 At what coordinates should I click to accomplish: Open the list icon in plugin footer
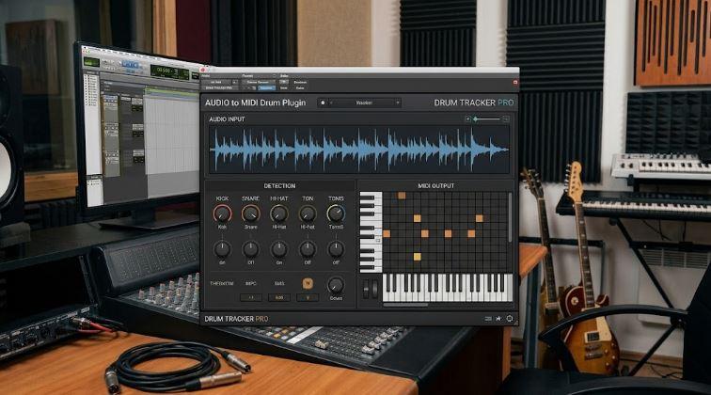pos(488,319)
